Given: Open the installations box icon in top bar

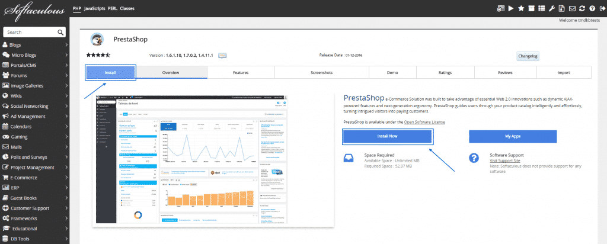Looking at the screenshot, I should coord(531,8).
